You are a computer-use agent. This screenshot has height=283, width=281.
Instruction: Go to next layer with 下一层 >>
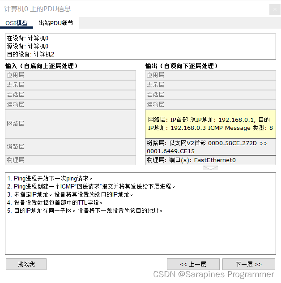point(249,264)
